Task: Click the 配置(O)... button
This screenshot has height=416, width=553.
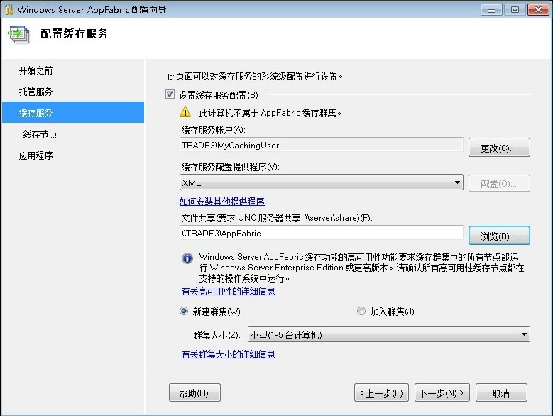Action: click(x=499, y=183)
